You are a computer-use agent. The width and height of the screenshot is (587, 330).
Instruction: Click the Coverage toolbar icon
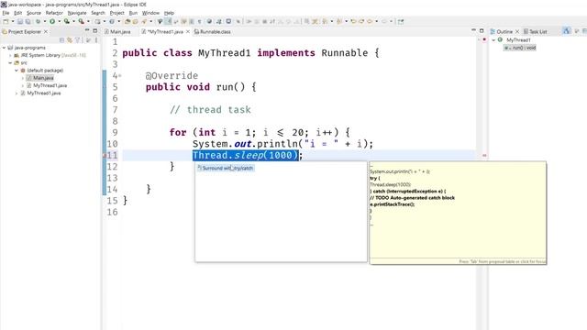click(x=67, y=21)
